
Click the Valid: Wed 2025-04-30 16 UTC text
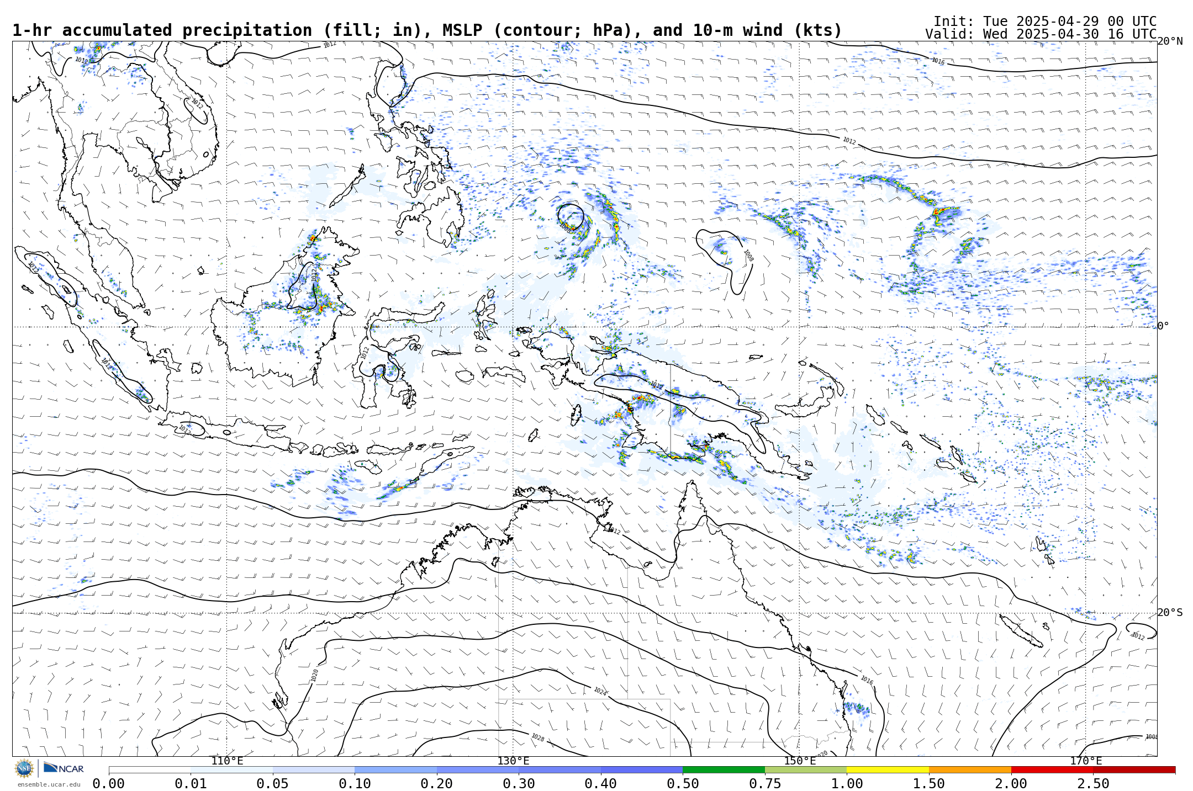click(x=1041, y=34)
